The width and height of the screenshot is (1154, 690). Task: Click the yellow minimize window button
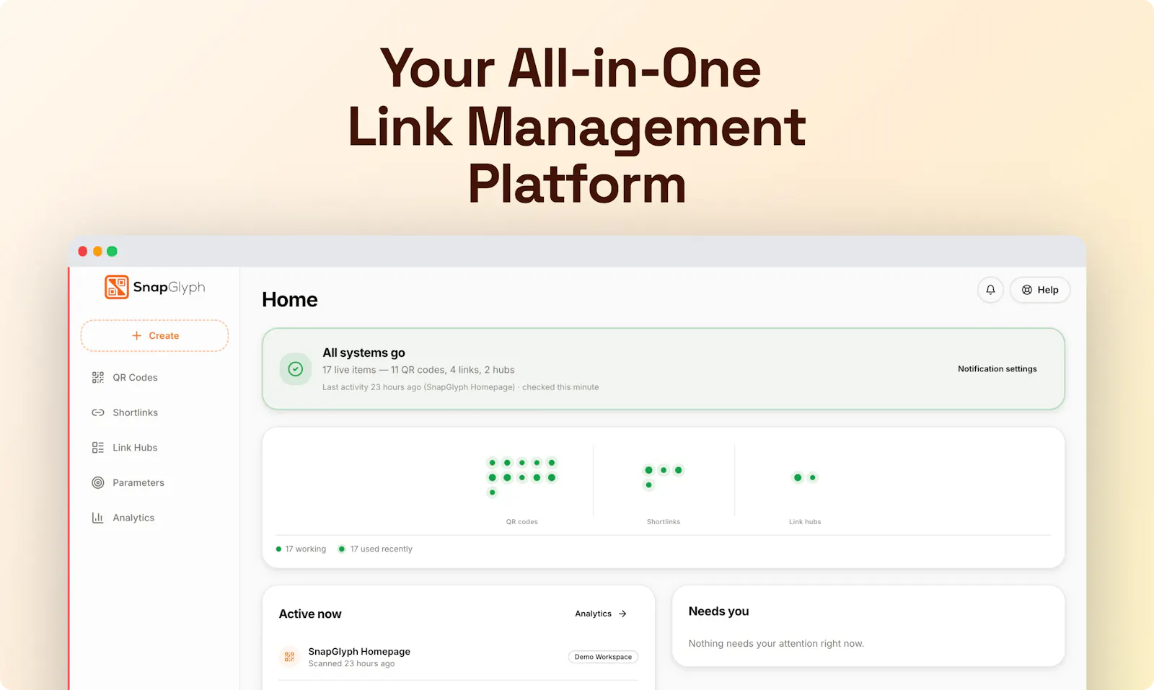97,252
